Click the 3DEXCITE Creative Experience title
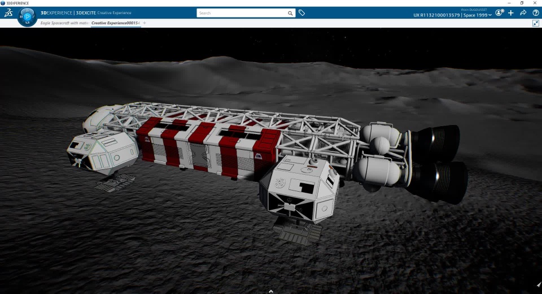542x294 pixels. click(103, 13)
